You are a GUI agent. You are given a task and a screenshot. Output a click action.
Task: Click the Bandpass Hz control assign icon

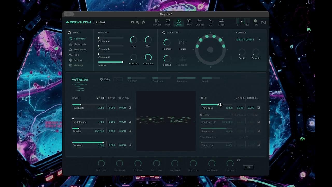[258, 122]
